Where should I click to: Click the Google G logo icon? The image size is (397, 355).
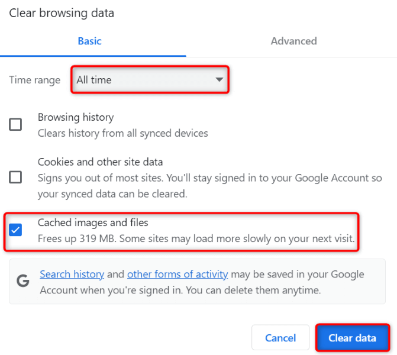pos(23,282)
